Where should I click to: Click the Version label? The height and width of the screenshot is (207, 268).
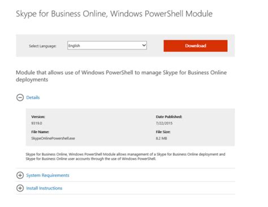38,117
